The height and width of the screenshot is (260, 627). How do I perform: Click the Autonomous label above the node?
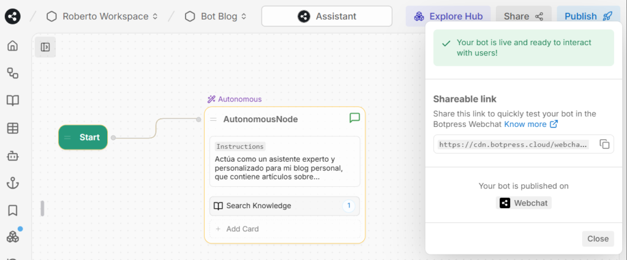pos(240,99)
